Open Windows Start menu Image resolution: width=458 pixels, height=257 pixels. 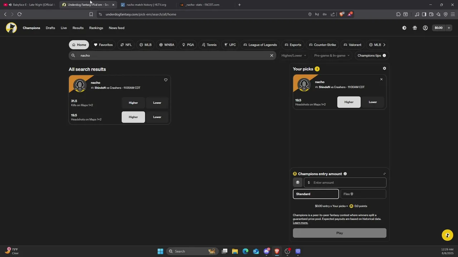coord(160,251)
